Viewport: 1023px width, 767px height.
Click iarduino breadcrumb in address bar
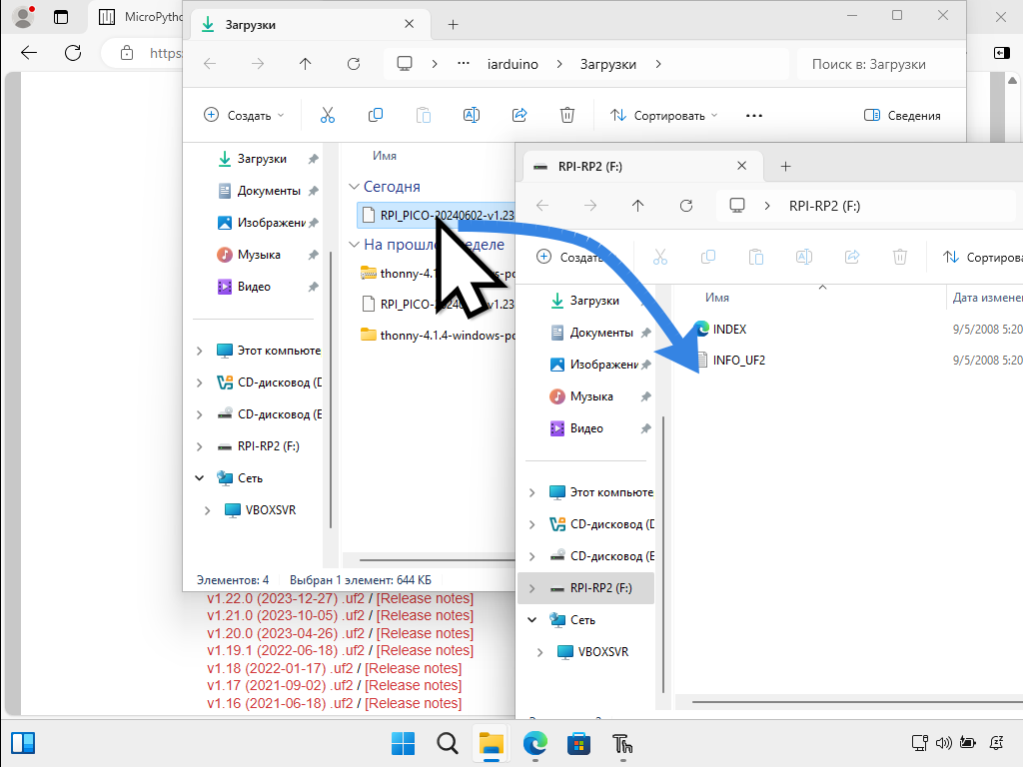pyautogui.click(x=512, y=64)
